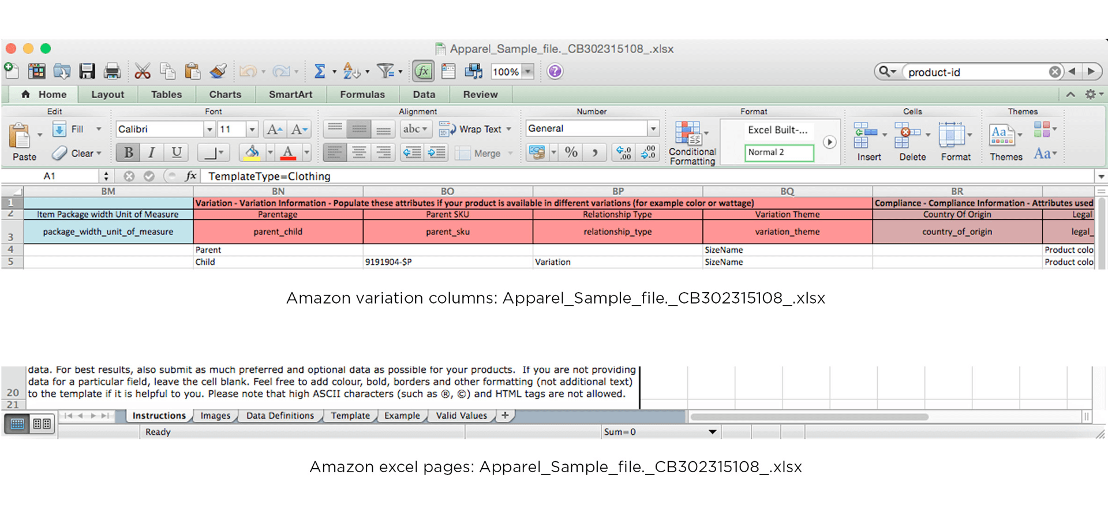This screenshot has width=1108, height=508.
Task: Toggle Wrap Text option
Action: tap(474, 129)
